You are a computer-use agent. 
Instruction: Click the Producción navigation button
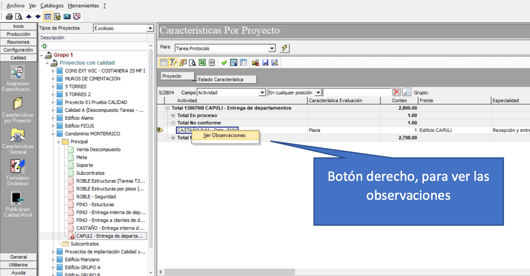[18, 34]
